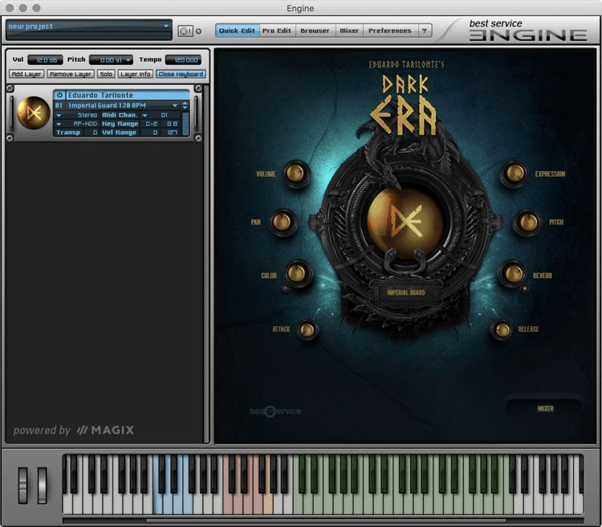
Task: Toggle the Solo button
Action: pyautogui.click(x=106, y=74)
